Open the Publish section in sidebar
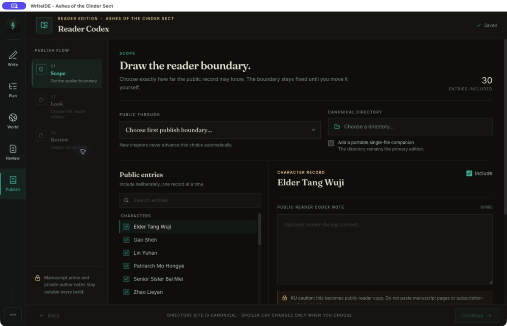 pos(13,184)
